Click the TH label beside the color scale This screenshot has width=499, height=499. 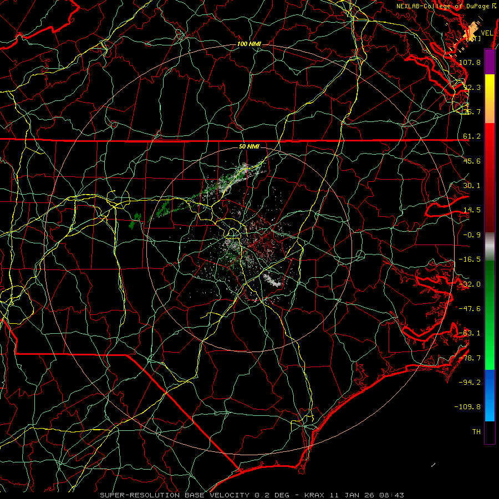coord(476,432)
